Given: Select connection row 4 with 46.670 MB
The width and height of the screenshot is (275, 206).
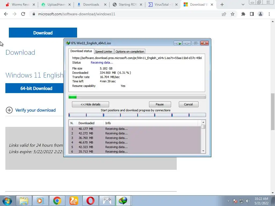Looking at the screenshot, I should tap(135, 142).
